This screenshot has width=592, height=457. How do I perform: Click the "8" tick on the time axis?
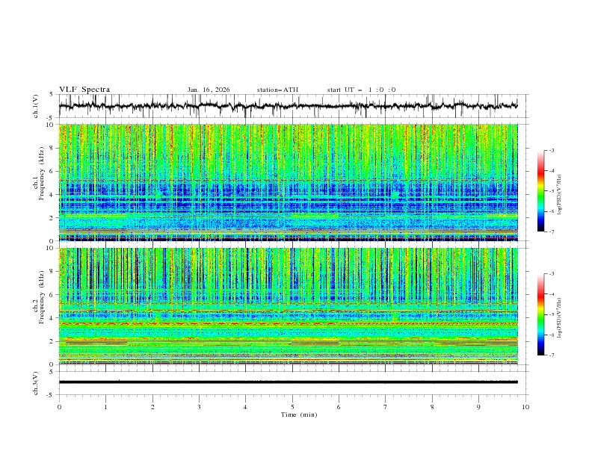[432, 407]
